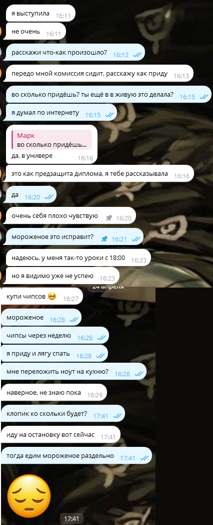Select message 'надеюсь, у меня так-то уроки с 18:00'

click(x=78, y=258)
